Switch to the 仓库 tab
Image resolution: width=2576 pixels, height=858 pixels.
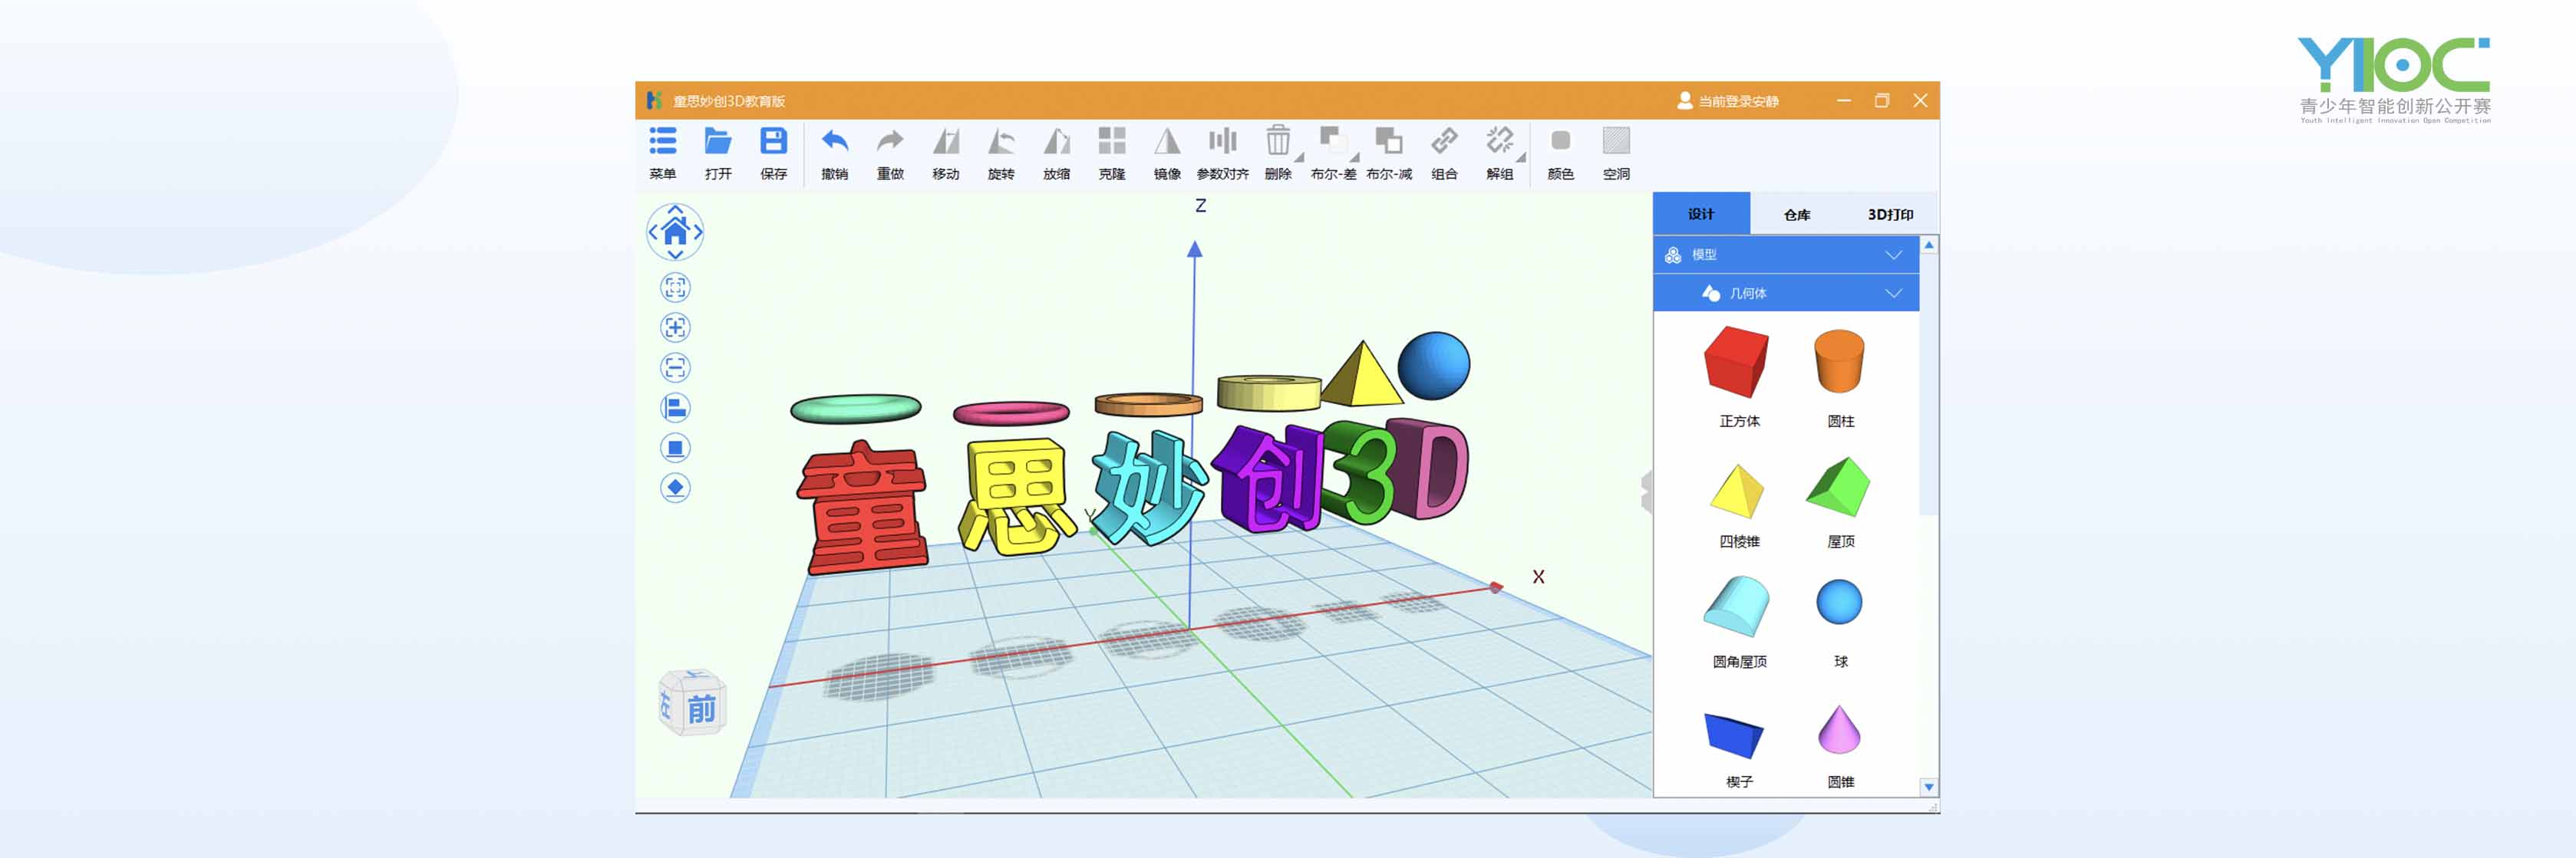[x=1796, y=215]
